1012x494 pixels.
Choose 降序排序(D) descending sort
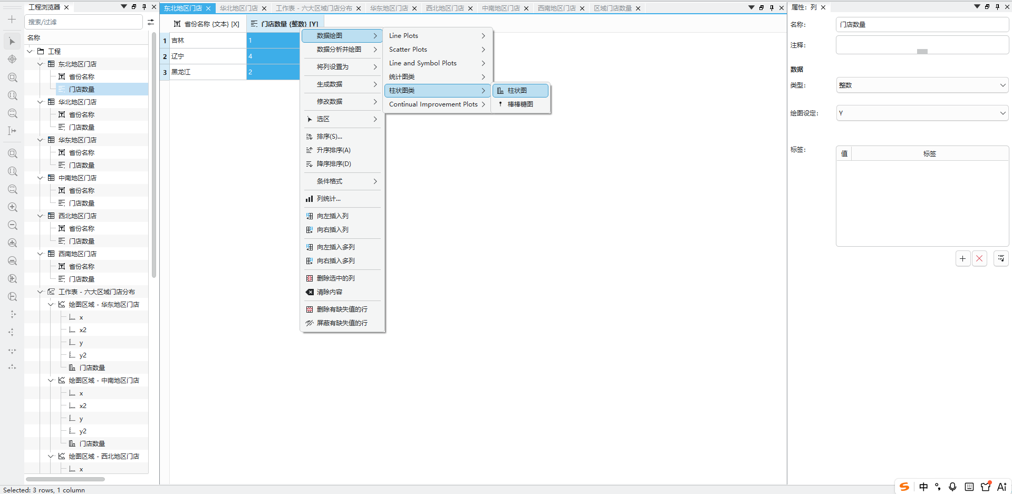[x=343, y=164]
